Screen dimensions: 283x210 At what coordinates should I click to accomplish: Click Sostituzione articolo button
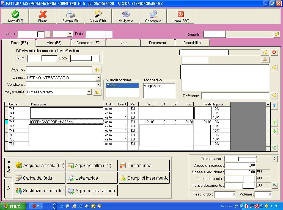pyautogui.click(x=40, y=191)
